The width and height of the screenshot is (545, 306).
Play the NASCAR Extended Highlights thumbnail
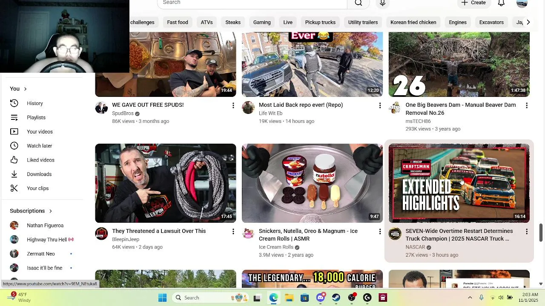coord(459,183)
